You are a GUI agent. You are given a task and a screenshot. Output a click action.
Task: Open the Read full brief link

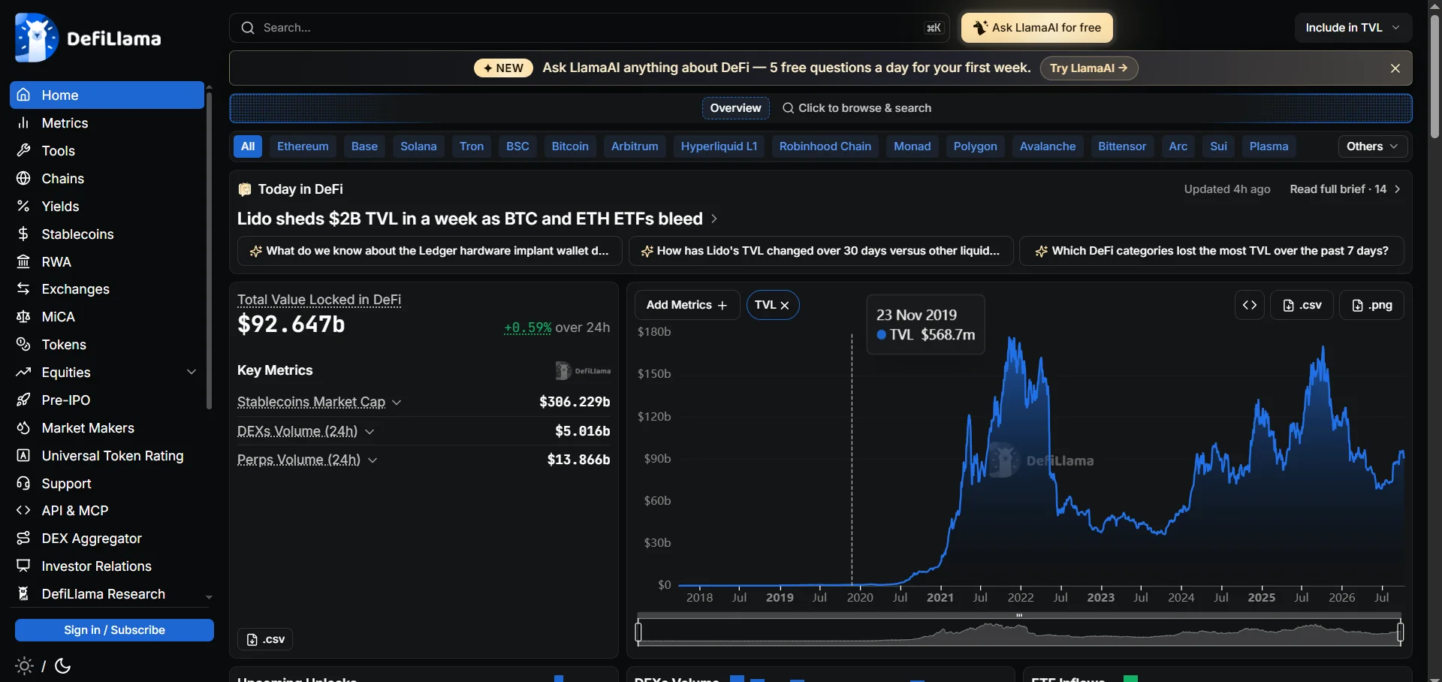1345,189
